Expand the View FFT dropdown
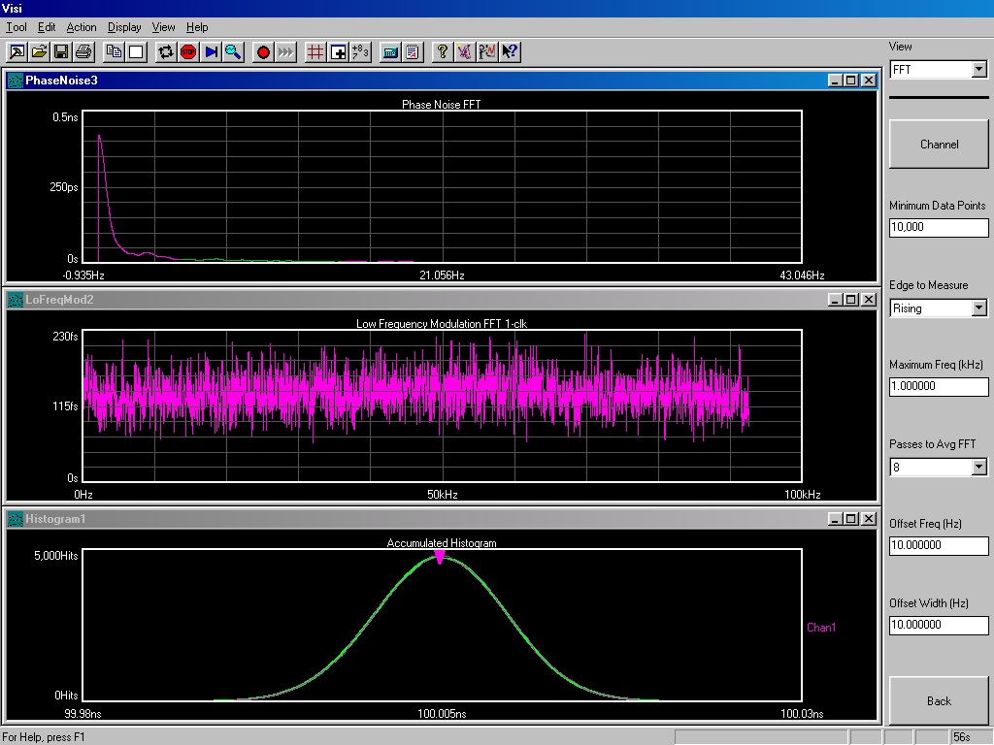The image size is (994, 745). point(978,69)
